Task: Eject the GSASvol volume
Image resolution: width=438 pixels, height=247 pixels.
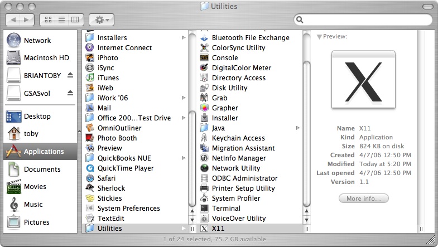Action: click(70, 93)
